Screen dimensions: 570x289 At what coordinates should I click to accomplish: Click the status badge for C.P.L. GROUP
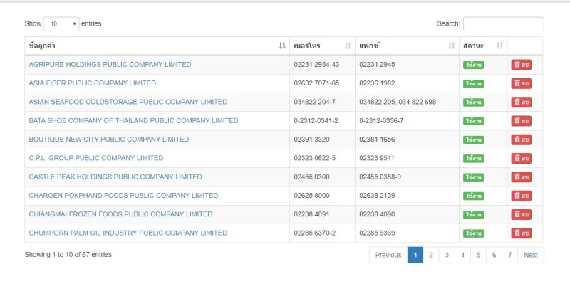point(473,159)
